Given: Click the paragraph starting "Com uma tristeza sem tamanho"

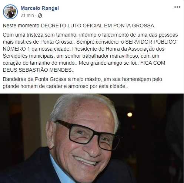Looking at the screenshot, I should click(x=90, y=52).
